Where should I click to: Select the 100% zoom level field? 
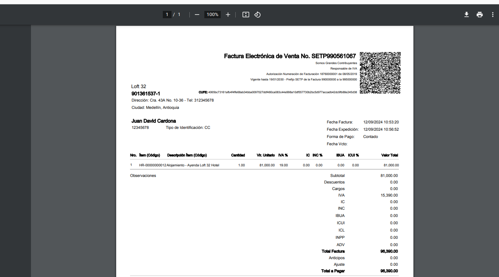212,15
